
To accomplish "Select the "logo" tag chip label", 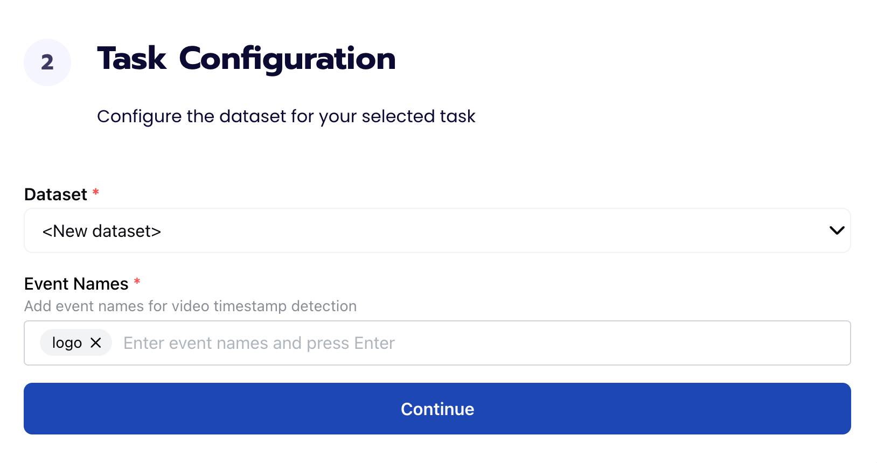I will point(67,343).
